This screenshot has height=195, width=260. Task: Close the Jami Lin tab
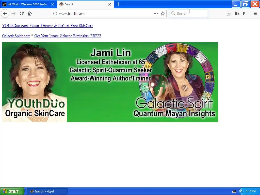click(x=110, y=4)
